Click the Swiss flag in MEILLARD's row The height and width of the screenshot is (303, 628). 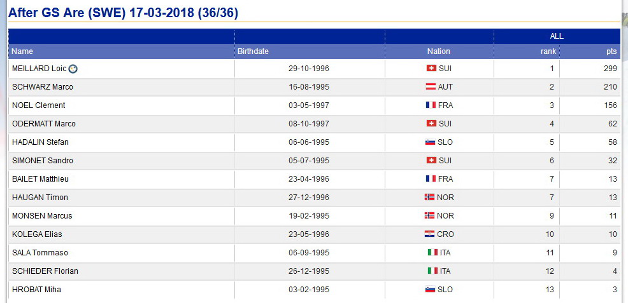(431, 69)
